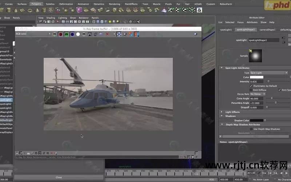Viewport: 291px width, 182px height.
Task: Collapse the Shadows section
Action: pos(222,116)
